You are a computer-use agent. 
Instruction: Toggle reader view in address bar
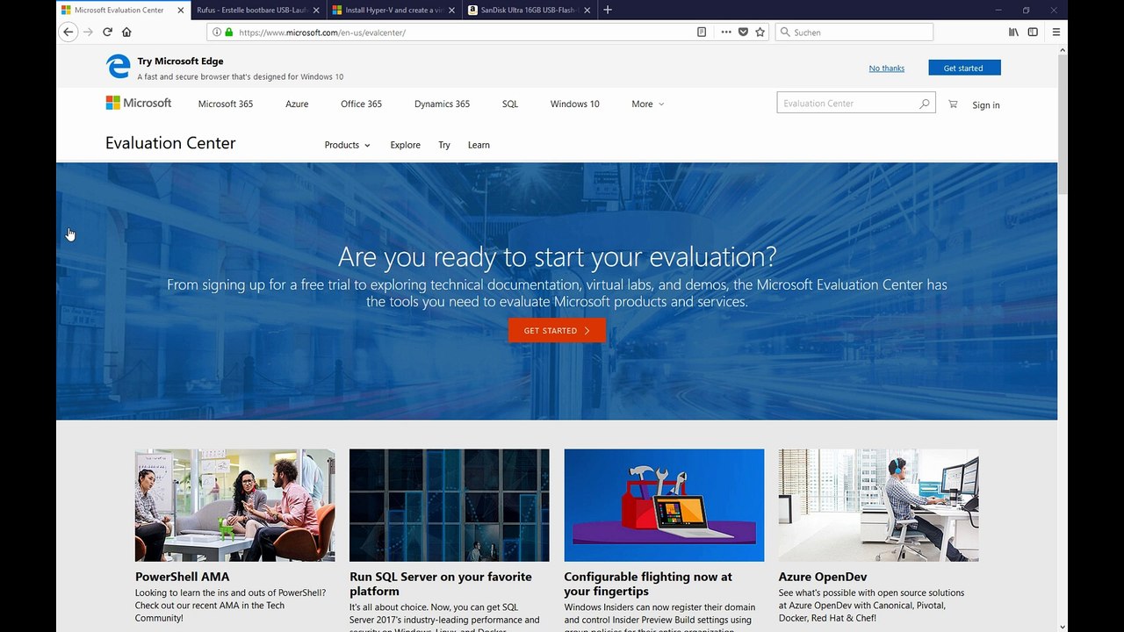702,32
